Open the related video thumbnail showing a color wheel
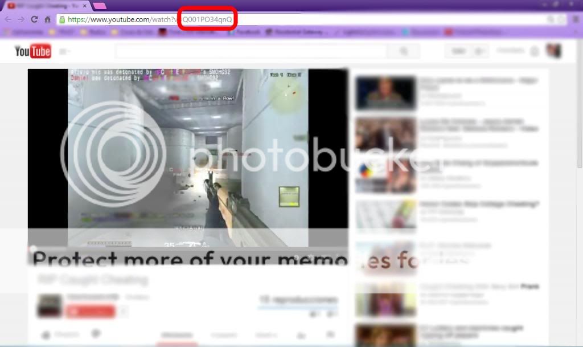Screen dimensions: 583x347 coord(385,175)
